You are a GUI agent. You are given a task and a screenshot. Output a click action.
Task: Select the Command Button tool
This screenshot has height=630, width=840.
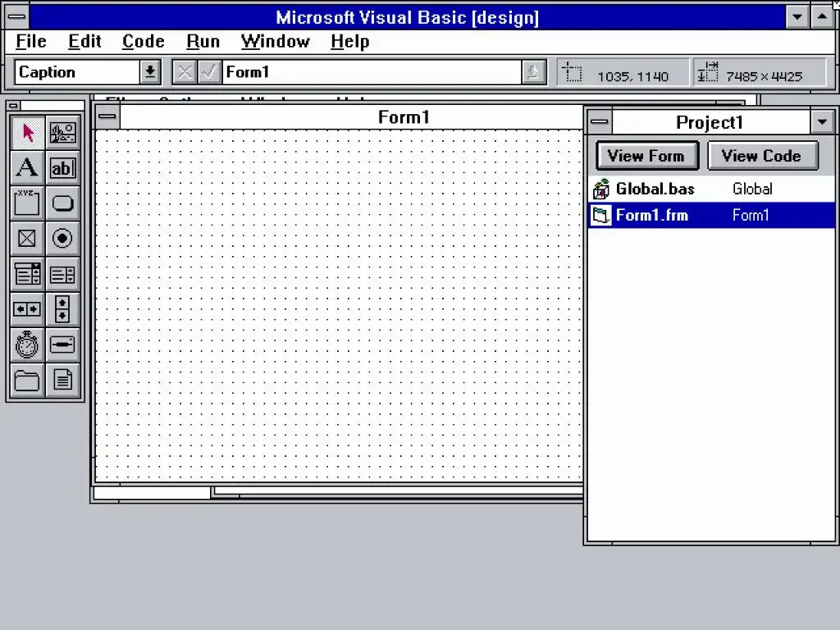tap(62, 203)
